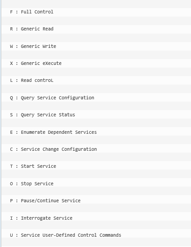
Task: Click the word 'Configuration' in the Q line
Action: [76, 98]
